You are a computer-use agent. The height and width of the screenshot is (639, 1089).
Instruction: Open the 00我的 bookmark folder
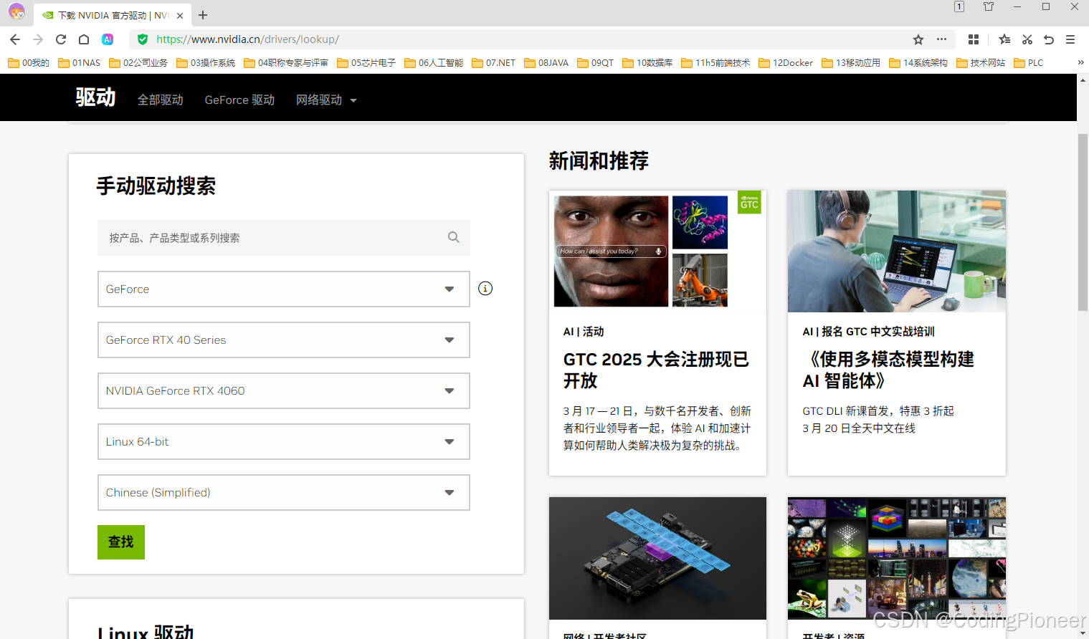click(x=29, y=63)
